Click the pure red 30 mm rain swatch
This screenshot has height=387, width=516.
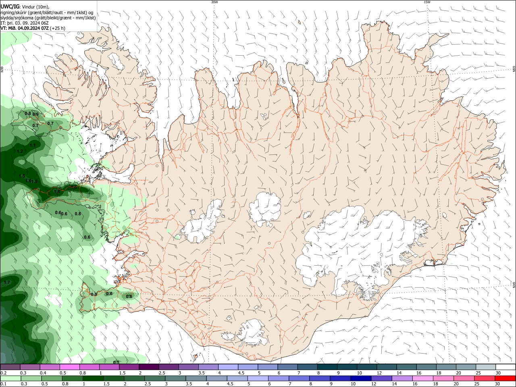[505, 379]
